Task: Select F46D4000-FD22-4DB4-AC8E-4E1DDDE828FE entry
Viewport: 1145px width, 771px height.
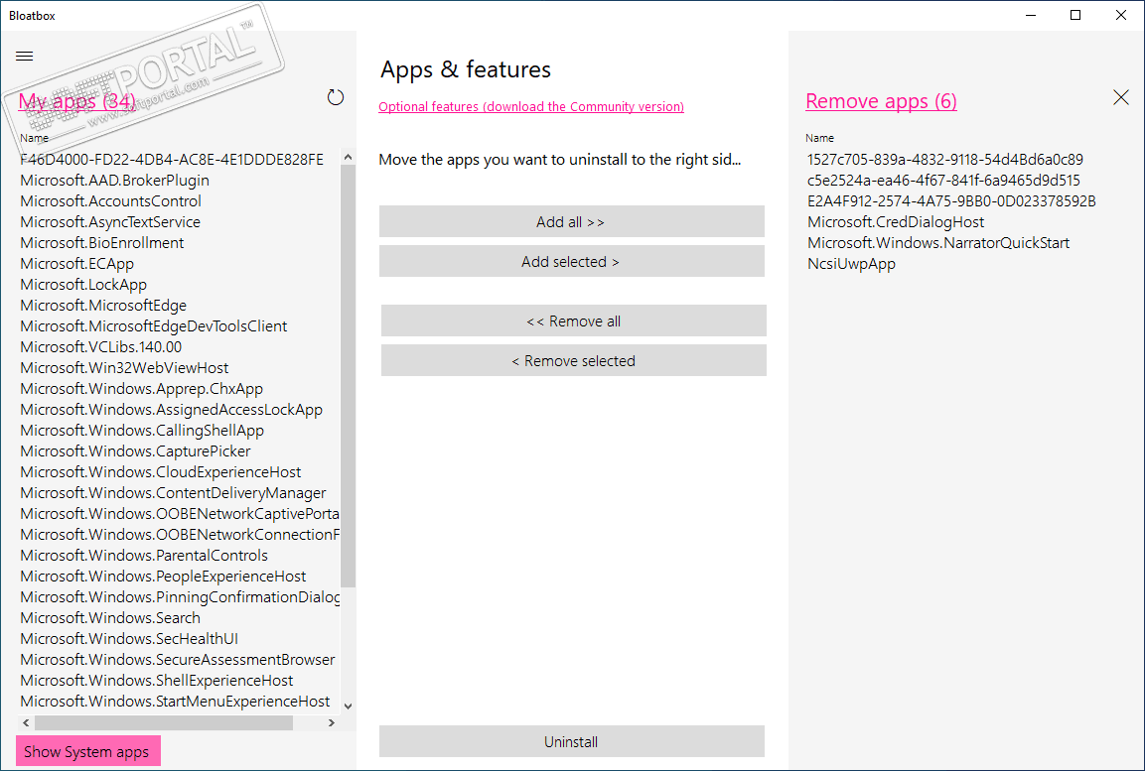Action: tap(172, 159)
